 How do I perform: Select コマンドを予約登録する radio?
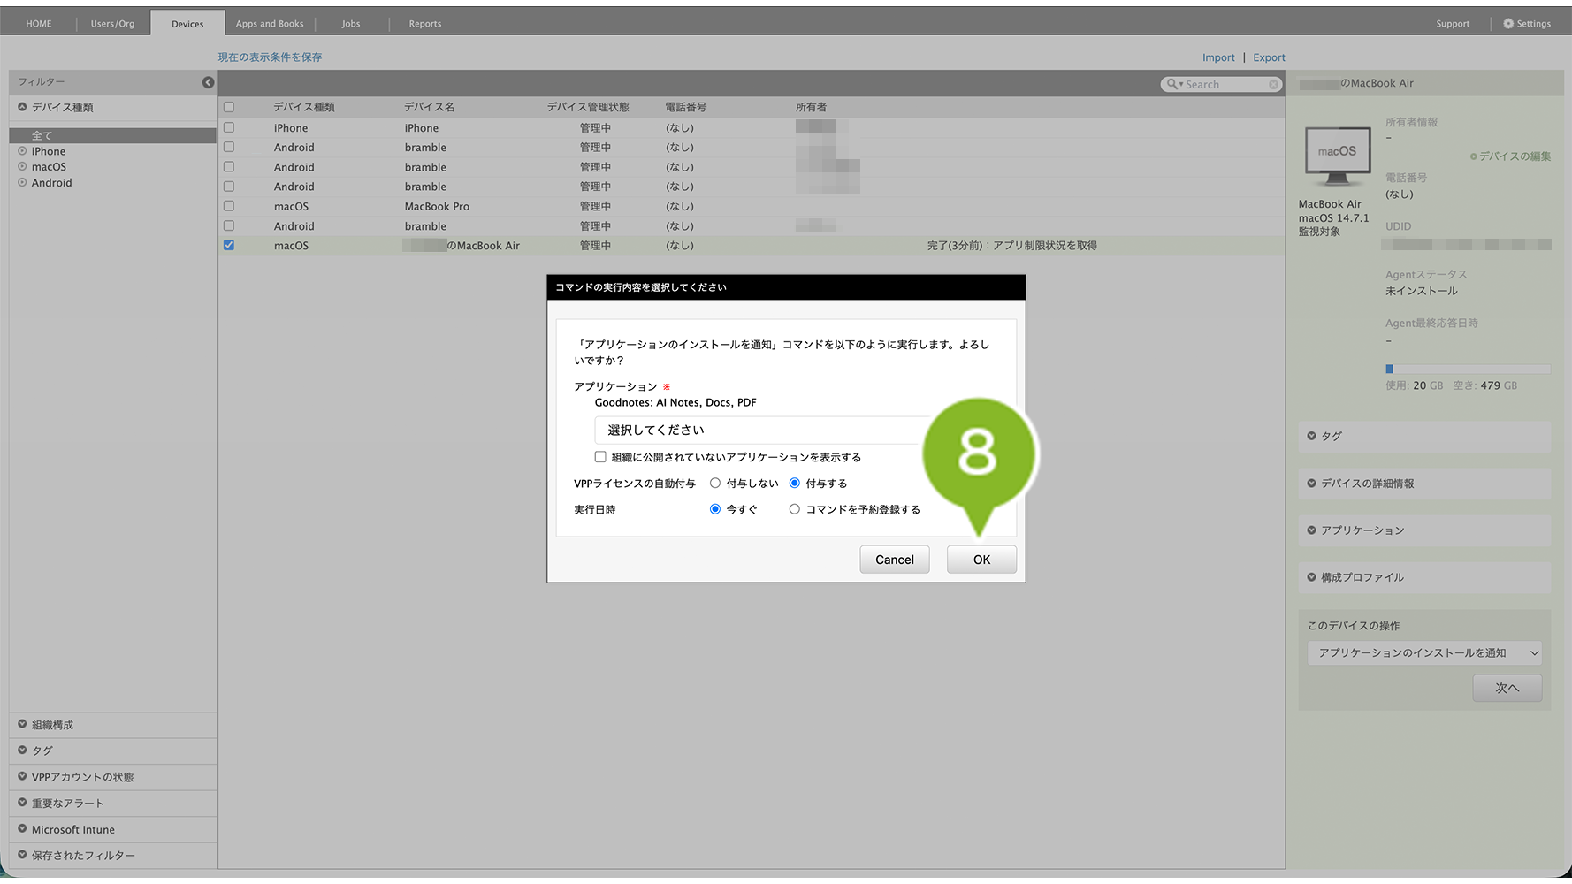(795, 509)
